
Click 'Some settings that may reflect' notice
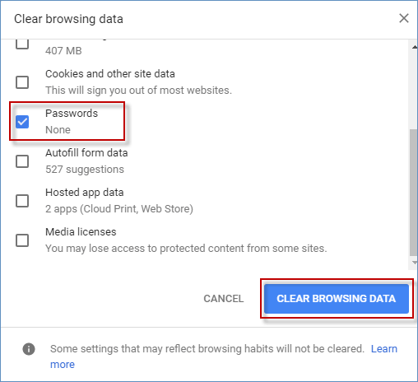click(x=207, y=349)
